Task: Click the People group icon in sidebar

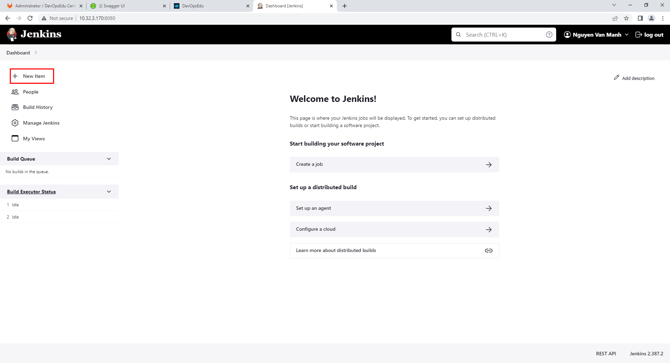Action: [15, 92]
